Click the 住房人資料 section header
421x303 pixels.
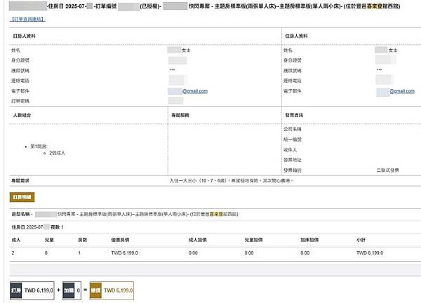point(296,36)
